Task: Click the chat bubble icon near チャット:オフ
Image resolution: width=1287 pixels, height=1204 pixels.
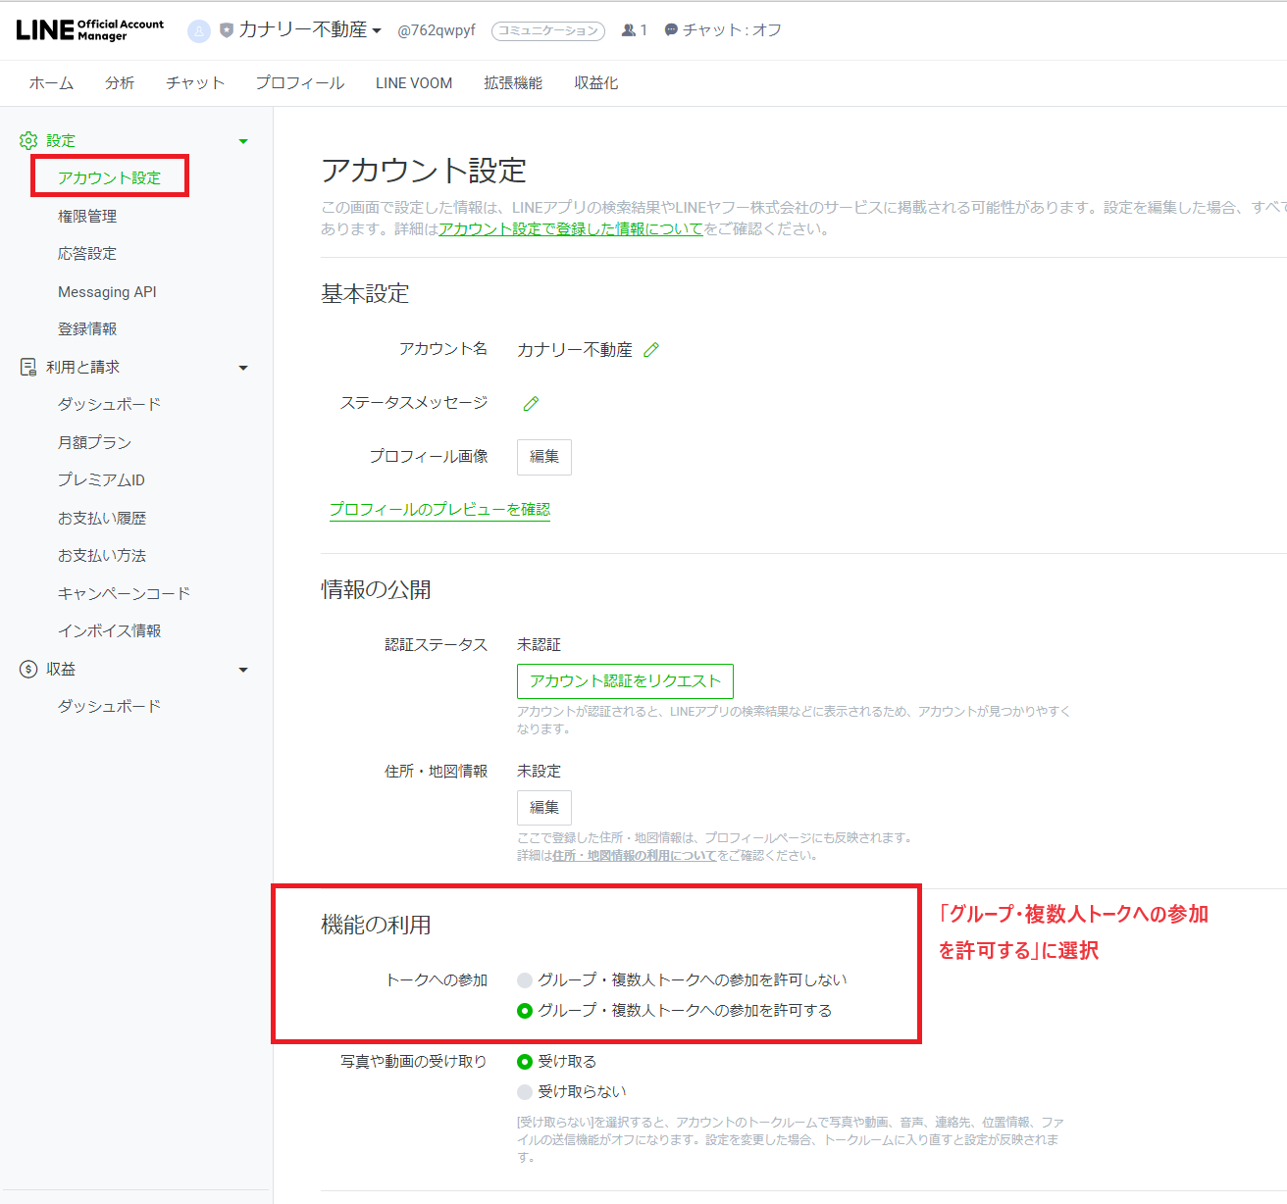Action: pyautogui.click(x=671, y=30)
